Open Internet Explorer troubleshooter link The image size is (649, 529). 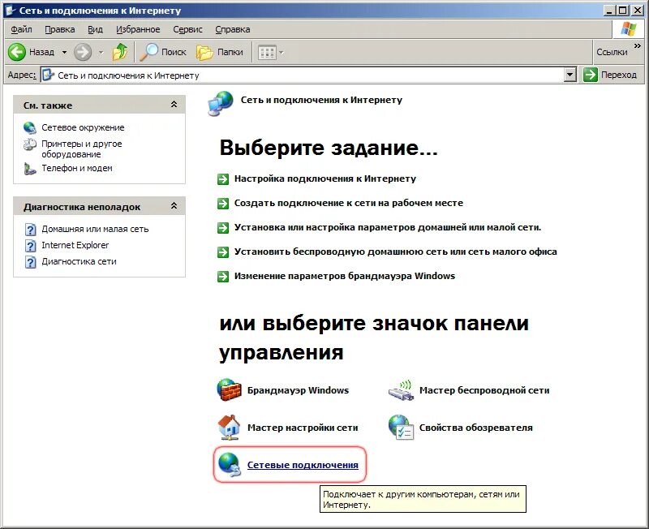pos(75,245)
